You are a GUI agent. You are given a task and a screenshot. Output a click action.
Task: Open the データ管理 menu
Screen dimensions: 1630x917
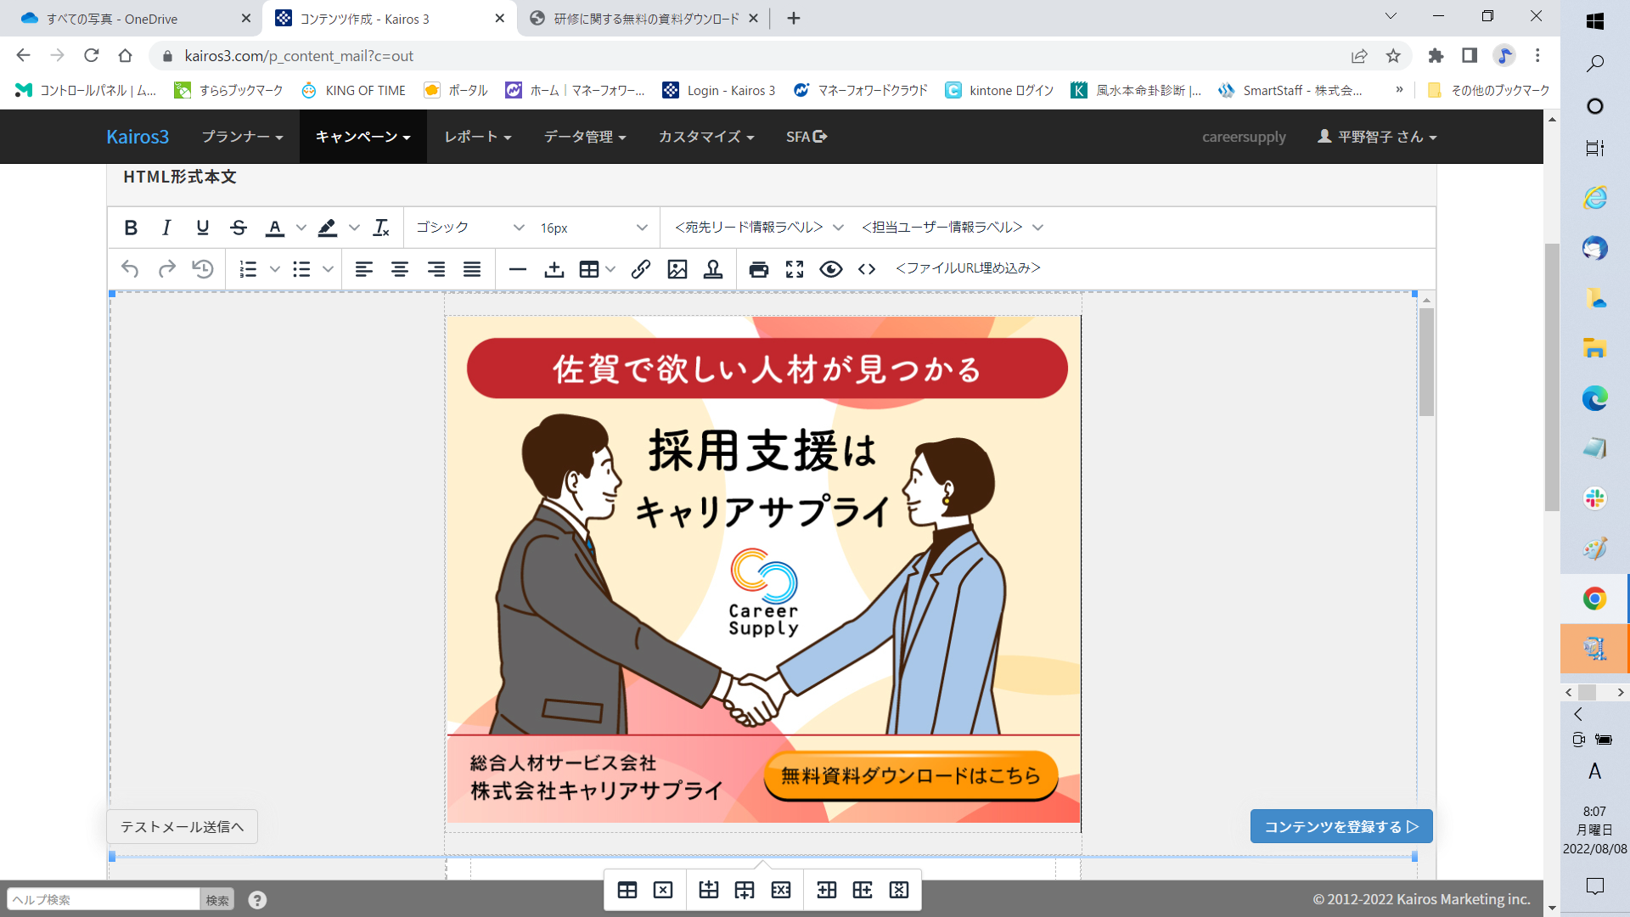click(x=585, y=137)
